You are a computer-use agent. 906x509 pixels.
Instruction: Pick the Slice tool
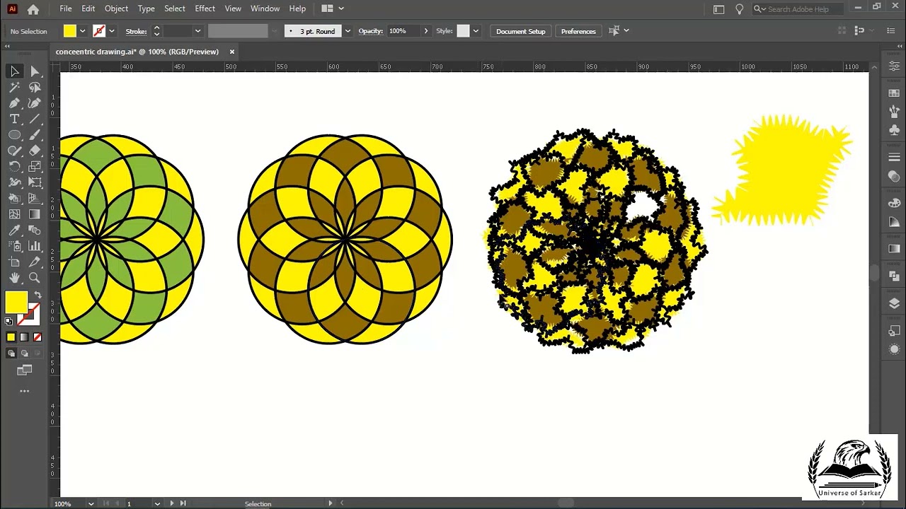click(x=35, y=262)
